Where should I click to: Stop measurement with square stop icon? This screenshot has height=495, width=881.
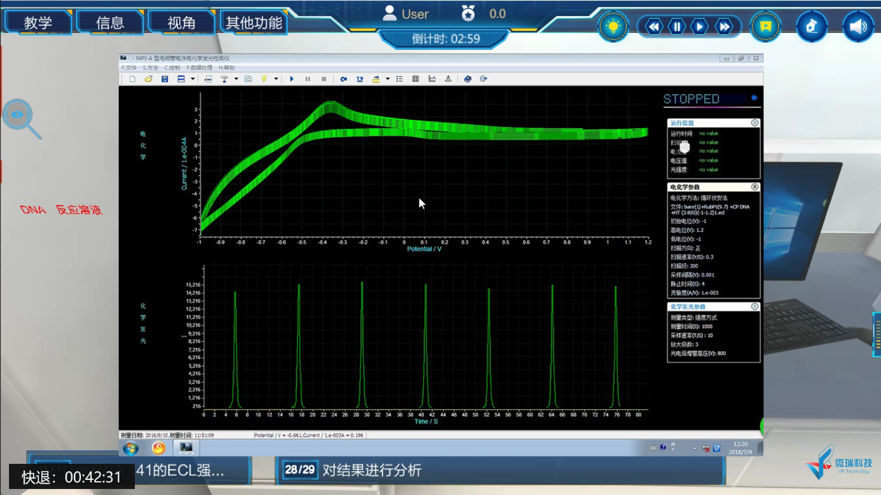[x=324, y=79]
